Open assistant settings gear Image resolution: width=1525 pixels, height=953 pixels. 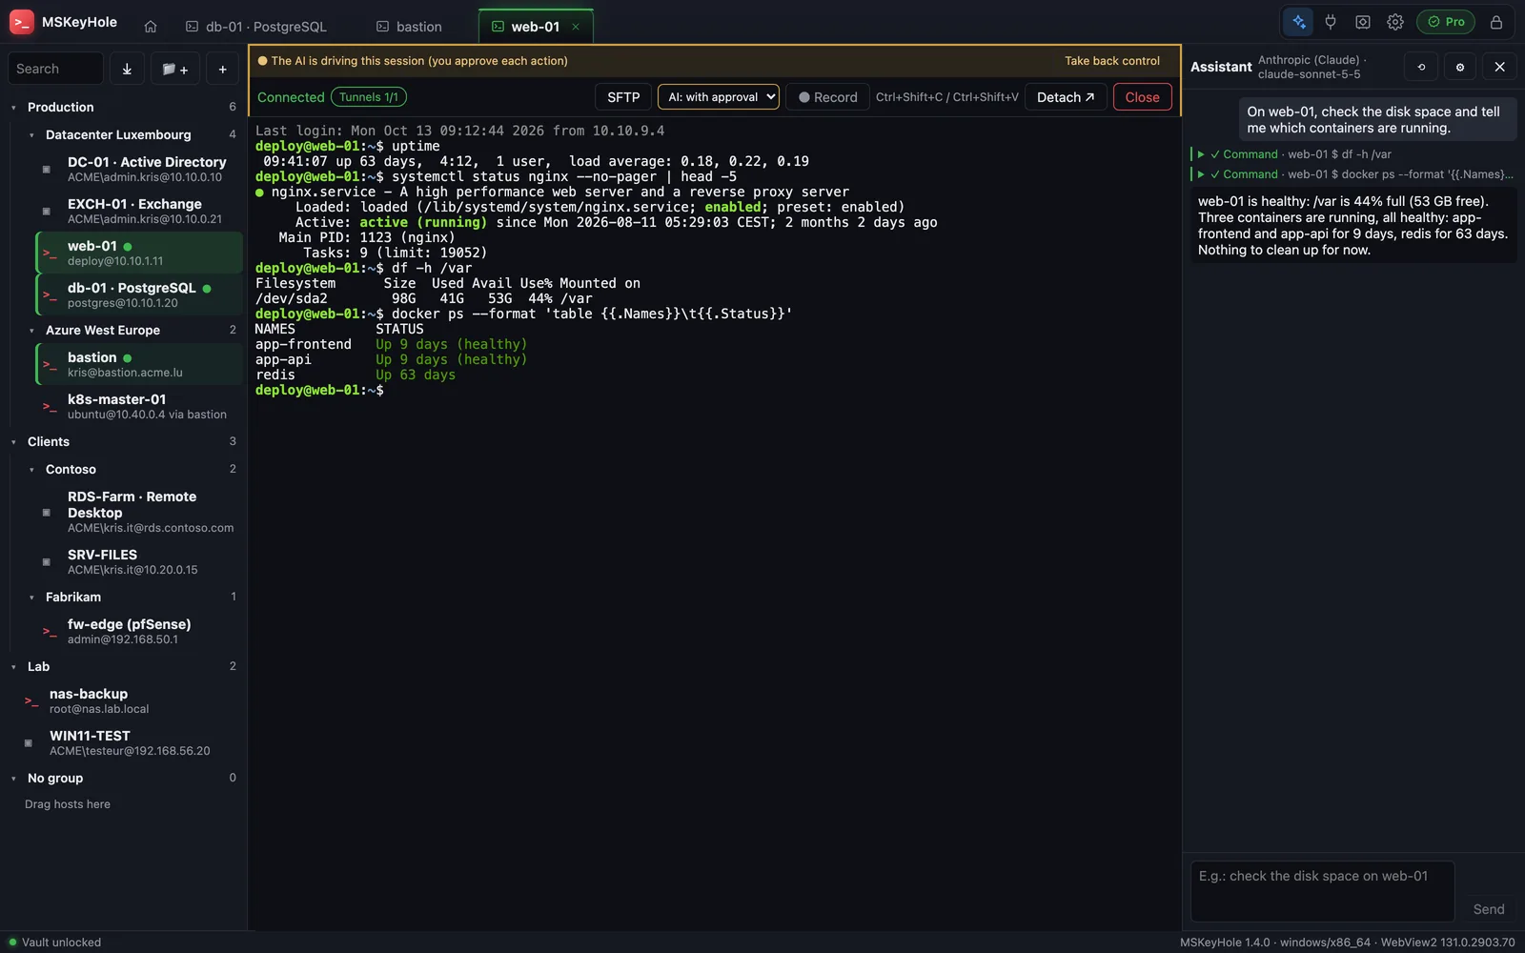[x=1460, y=67]
